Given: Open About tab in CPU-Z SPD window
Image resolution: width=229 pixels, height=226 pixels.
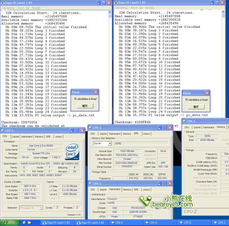Looking at the screenshot, I should point(146,134).
